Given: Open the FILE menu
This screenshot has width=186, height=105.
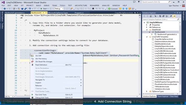Looking at the screenshot, I should [x=3, y=6].
